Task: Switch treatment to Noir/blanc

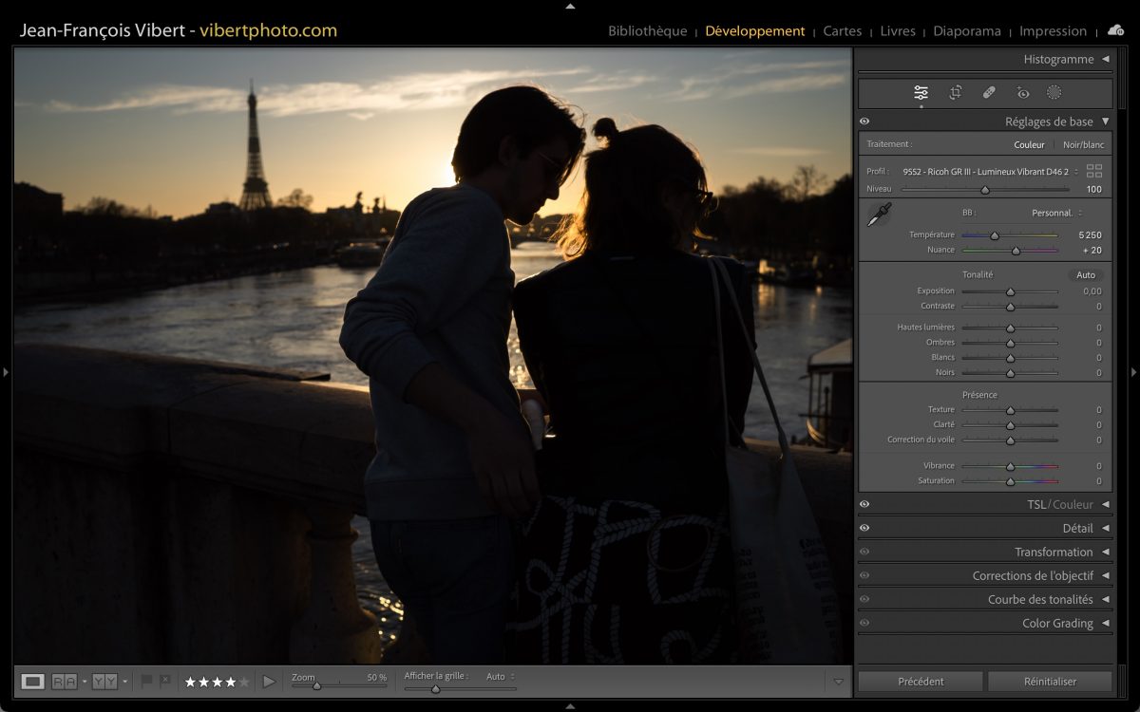Action: coord(1083,145)
